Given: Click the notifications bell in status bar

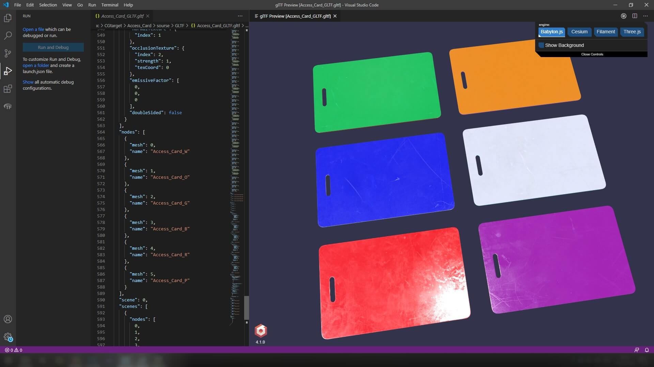Looking at the screenshot, I should click(647, 350).
